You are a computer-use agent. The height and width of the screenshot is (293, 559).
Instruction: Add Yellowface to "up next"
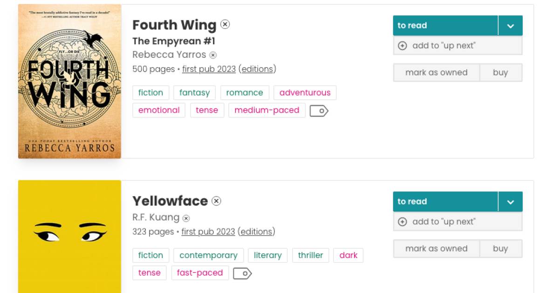point(457,222)
